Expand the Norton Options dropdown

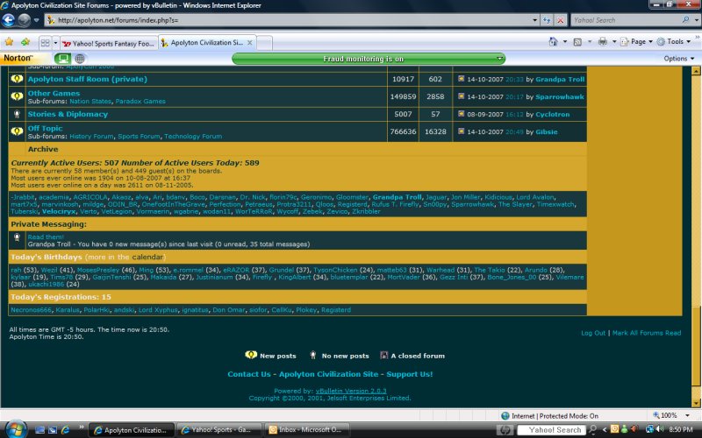click(678, 59)
